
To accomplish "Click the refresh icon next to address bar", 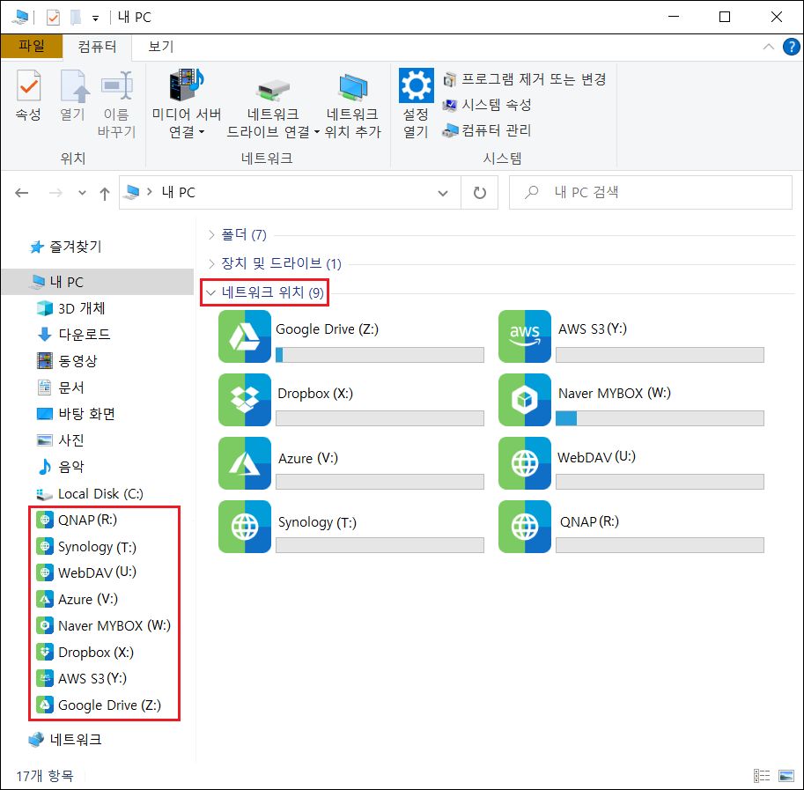I will coord(479,193).
